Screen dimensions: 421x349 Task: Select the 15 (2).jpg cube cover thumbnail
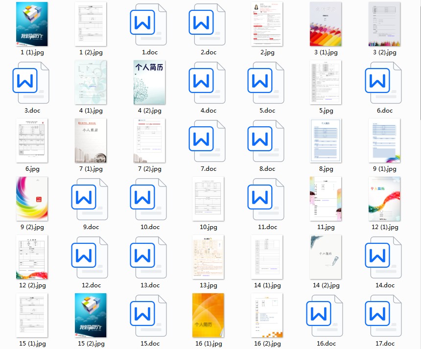click(x=91, y=315)
